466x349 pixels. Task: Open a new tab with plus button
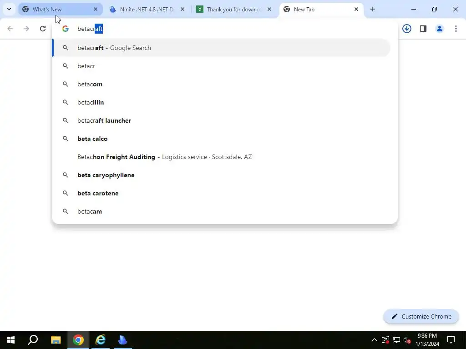click(x=373, y=9)
